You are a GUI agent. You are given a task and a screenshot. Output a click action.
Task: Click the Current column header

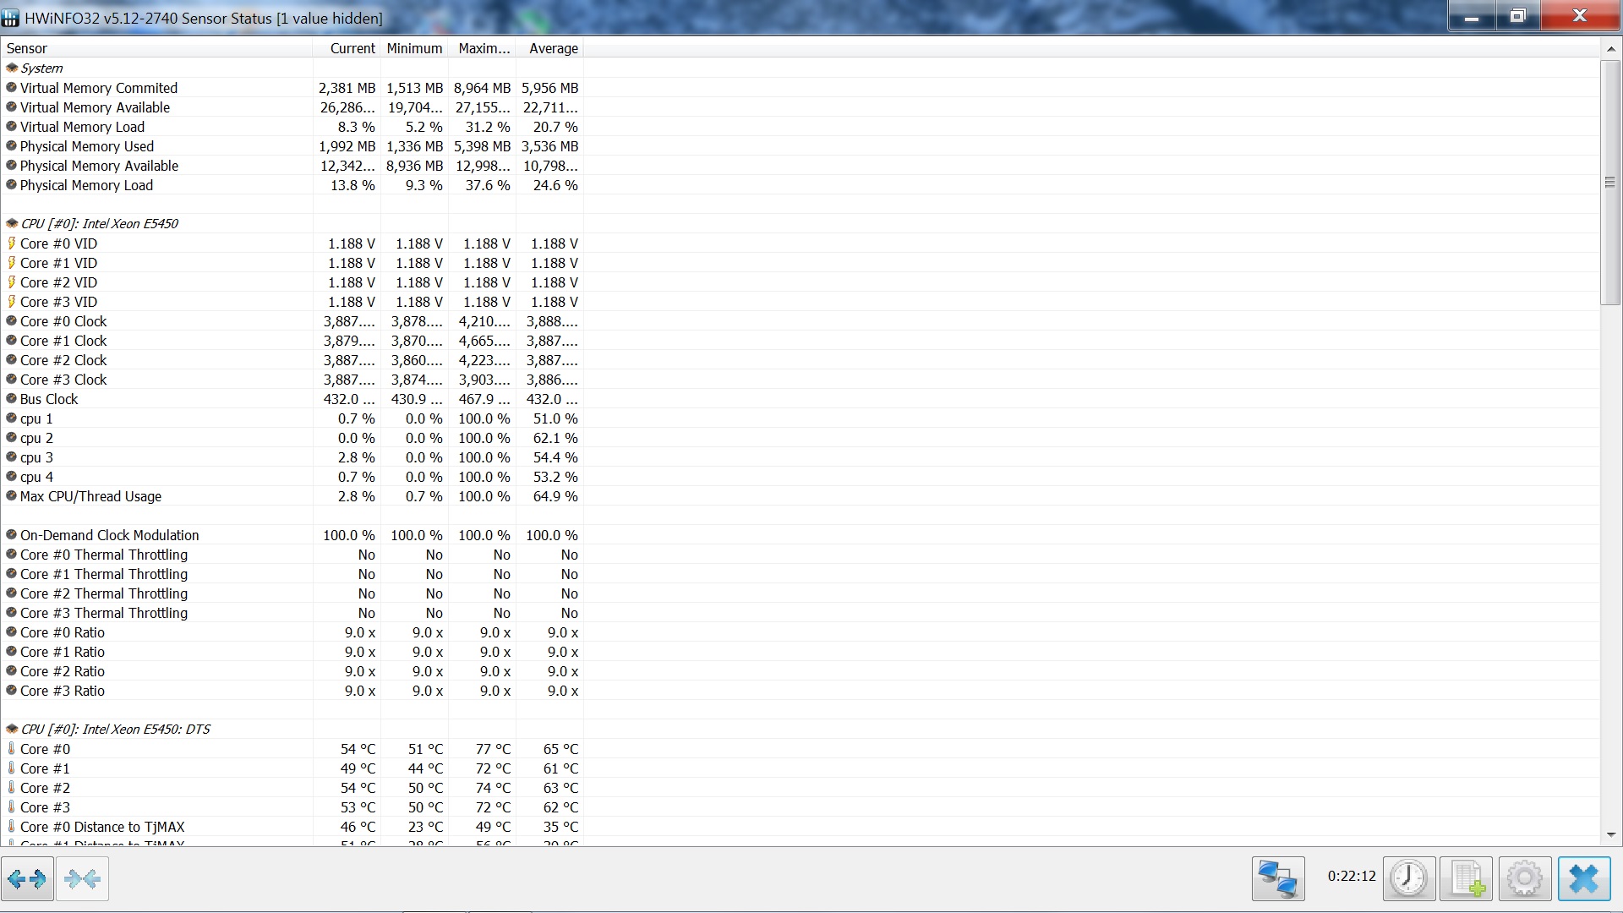(352, 48)
